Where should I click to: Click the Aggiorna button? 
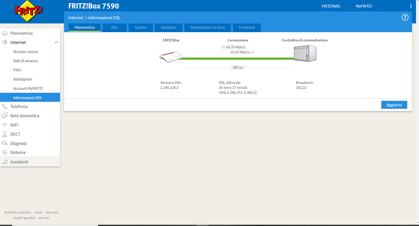[x=394, y=105]
